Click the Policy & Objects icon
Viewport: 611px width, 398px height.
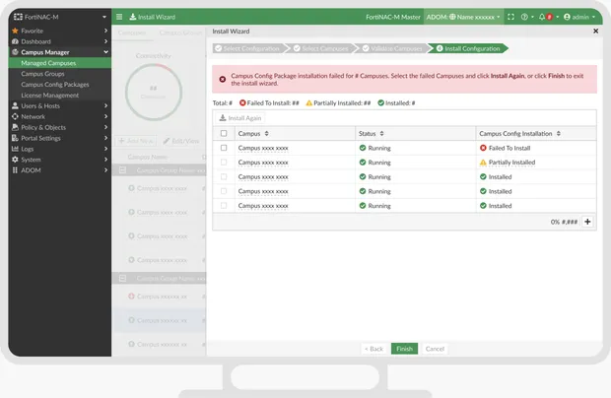point(15,127)
